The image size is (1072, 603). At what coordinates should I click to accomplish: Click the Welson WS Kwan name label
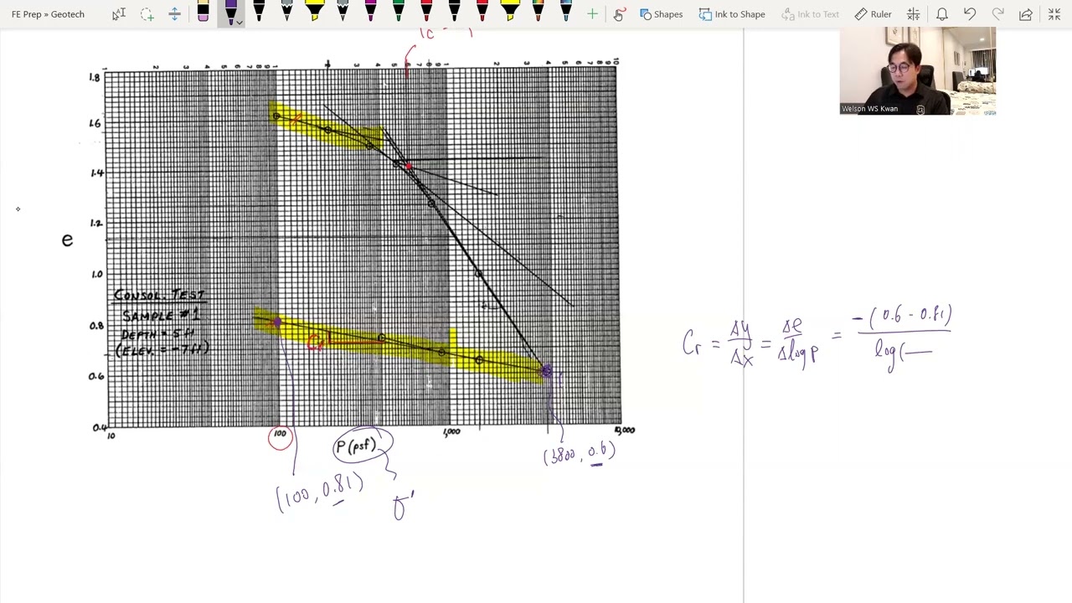870,108
